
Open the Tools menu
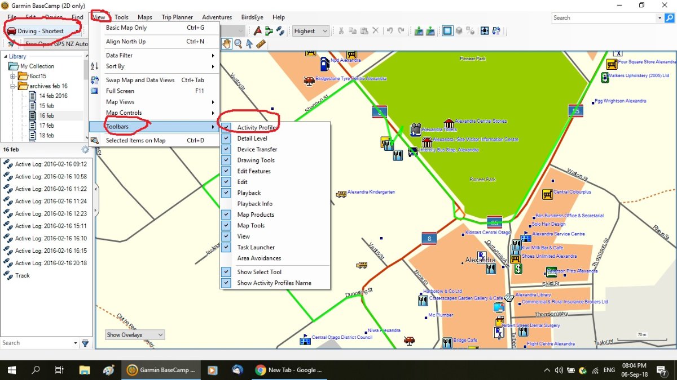click(121, 17)
